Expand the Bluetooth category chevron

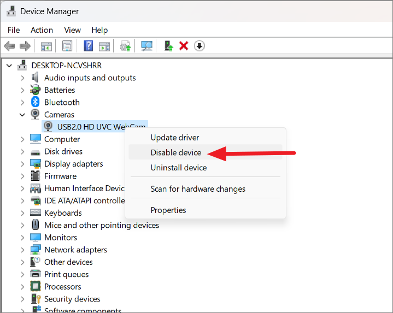point(22,102)
